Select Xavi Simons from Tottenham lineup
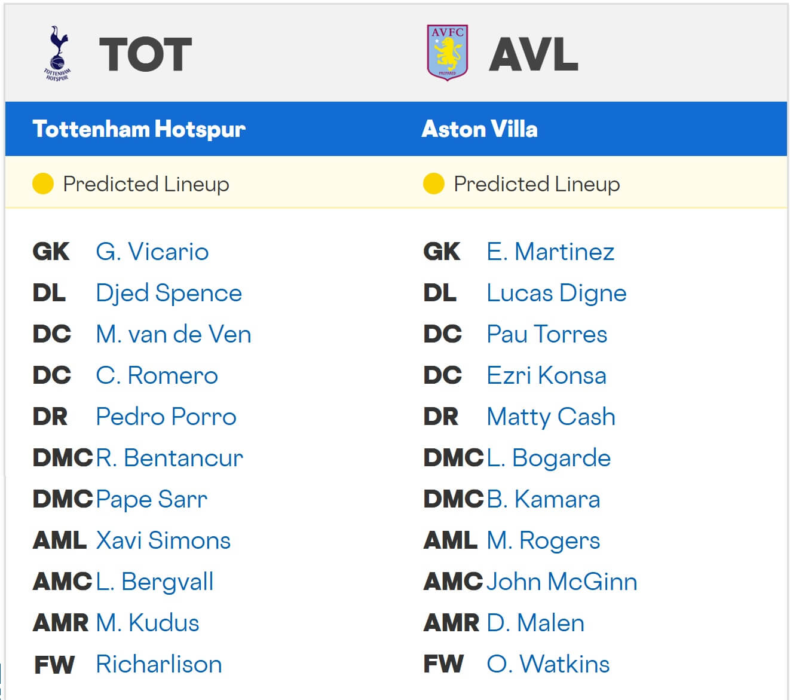 (x=163, y=540)
